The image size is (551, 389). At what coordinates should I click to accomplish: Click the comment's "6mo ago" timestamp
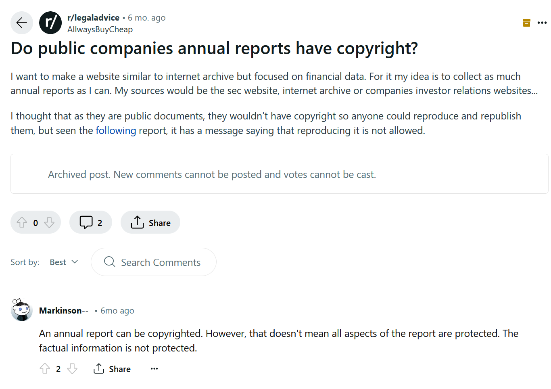click(x=117, y=311)
